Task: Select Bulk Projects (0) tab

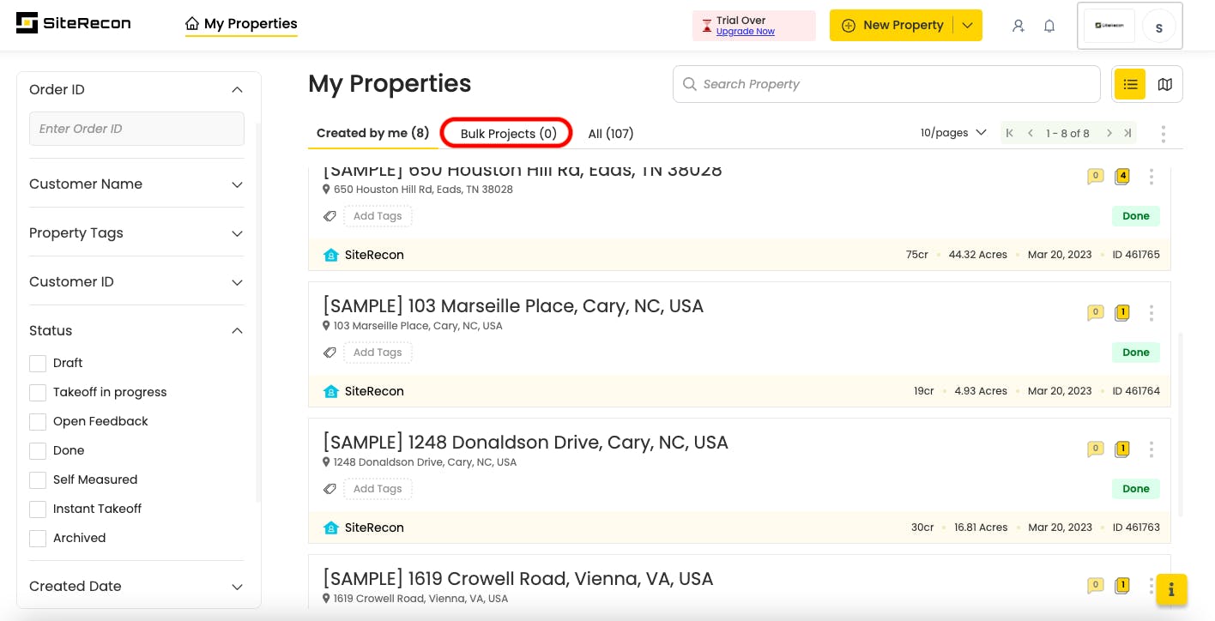Action: point(508,134)
